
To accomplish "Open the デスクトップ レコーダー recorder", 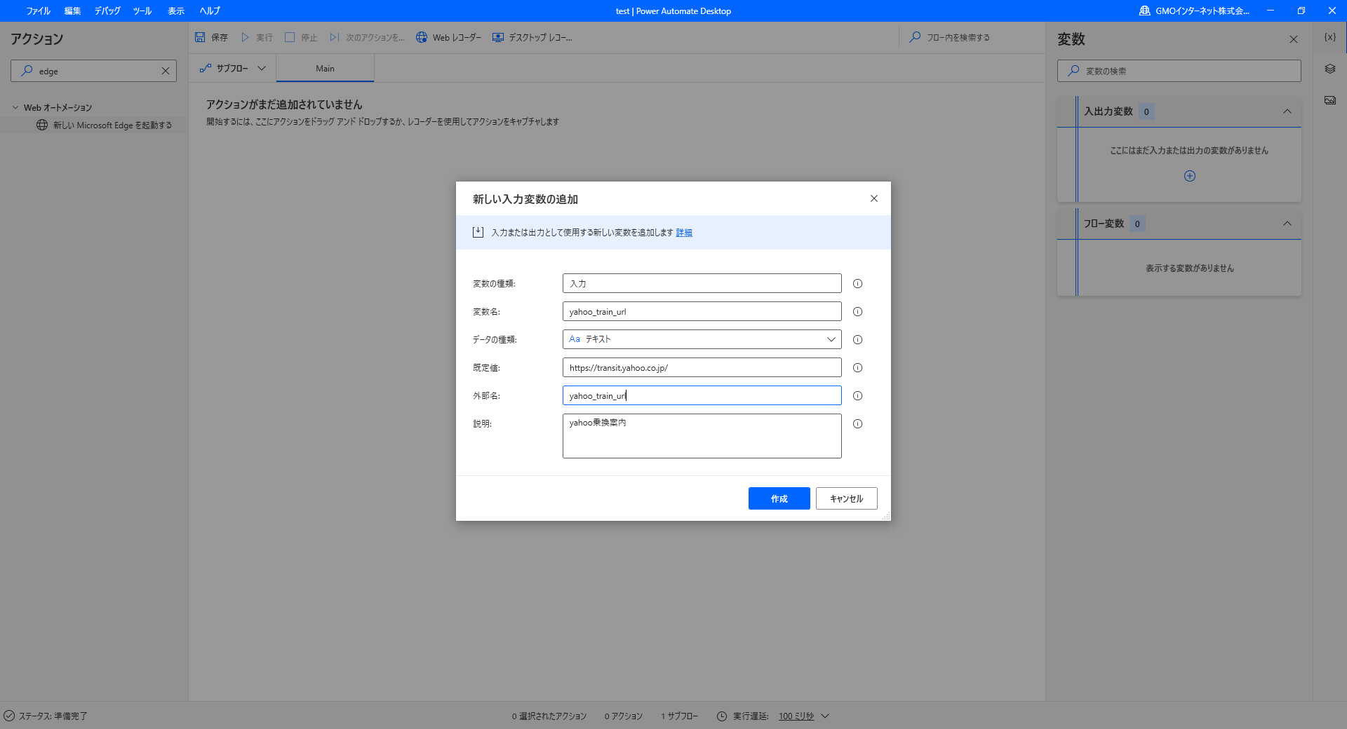I will point(532,37).
